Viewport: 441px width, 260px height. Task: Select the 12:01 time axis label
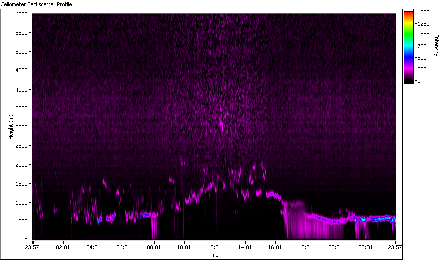pos(214,247)
